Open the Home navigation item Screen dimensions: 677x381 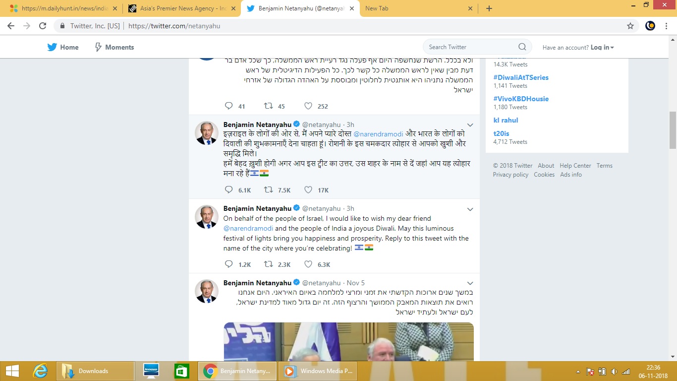[63, 47]
